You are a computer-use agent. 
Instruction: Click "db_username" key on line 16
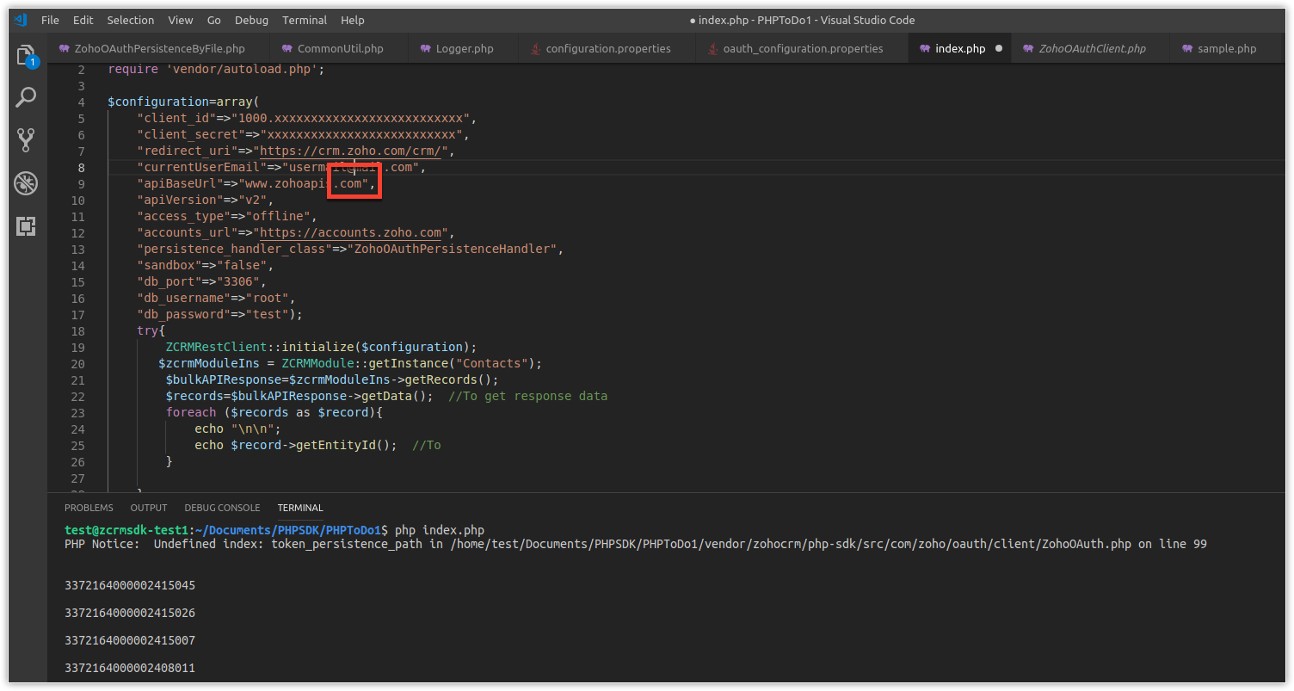click(184, 298)
